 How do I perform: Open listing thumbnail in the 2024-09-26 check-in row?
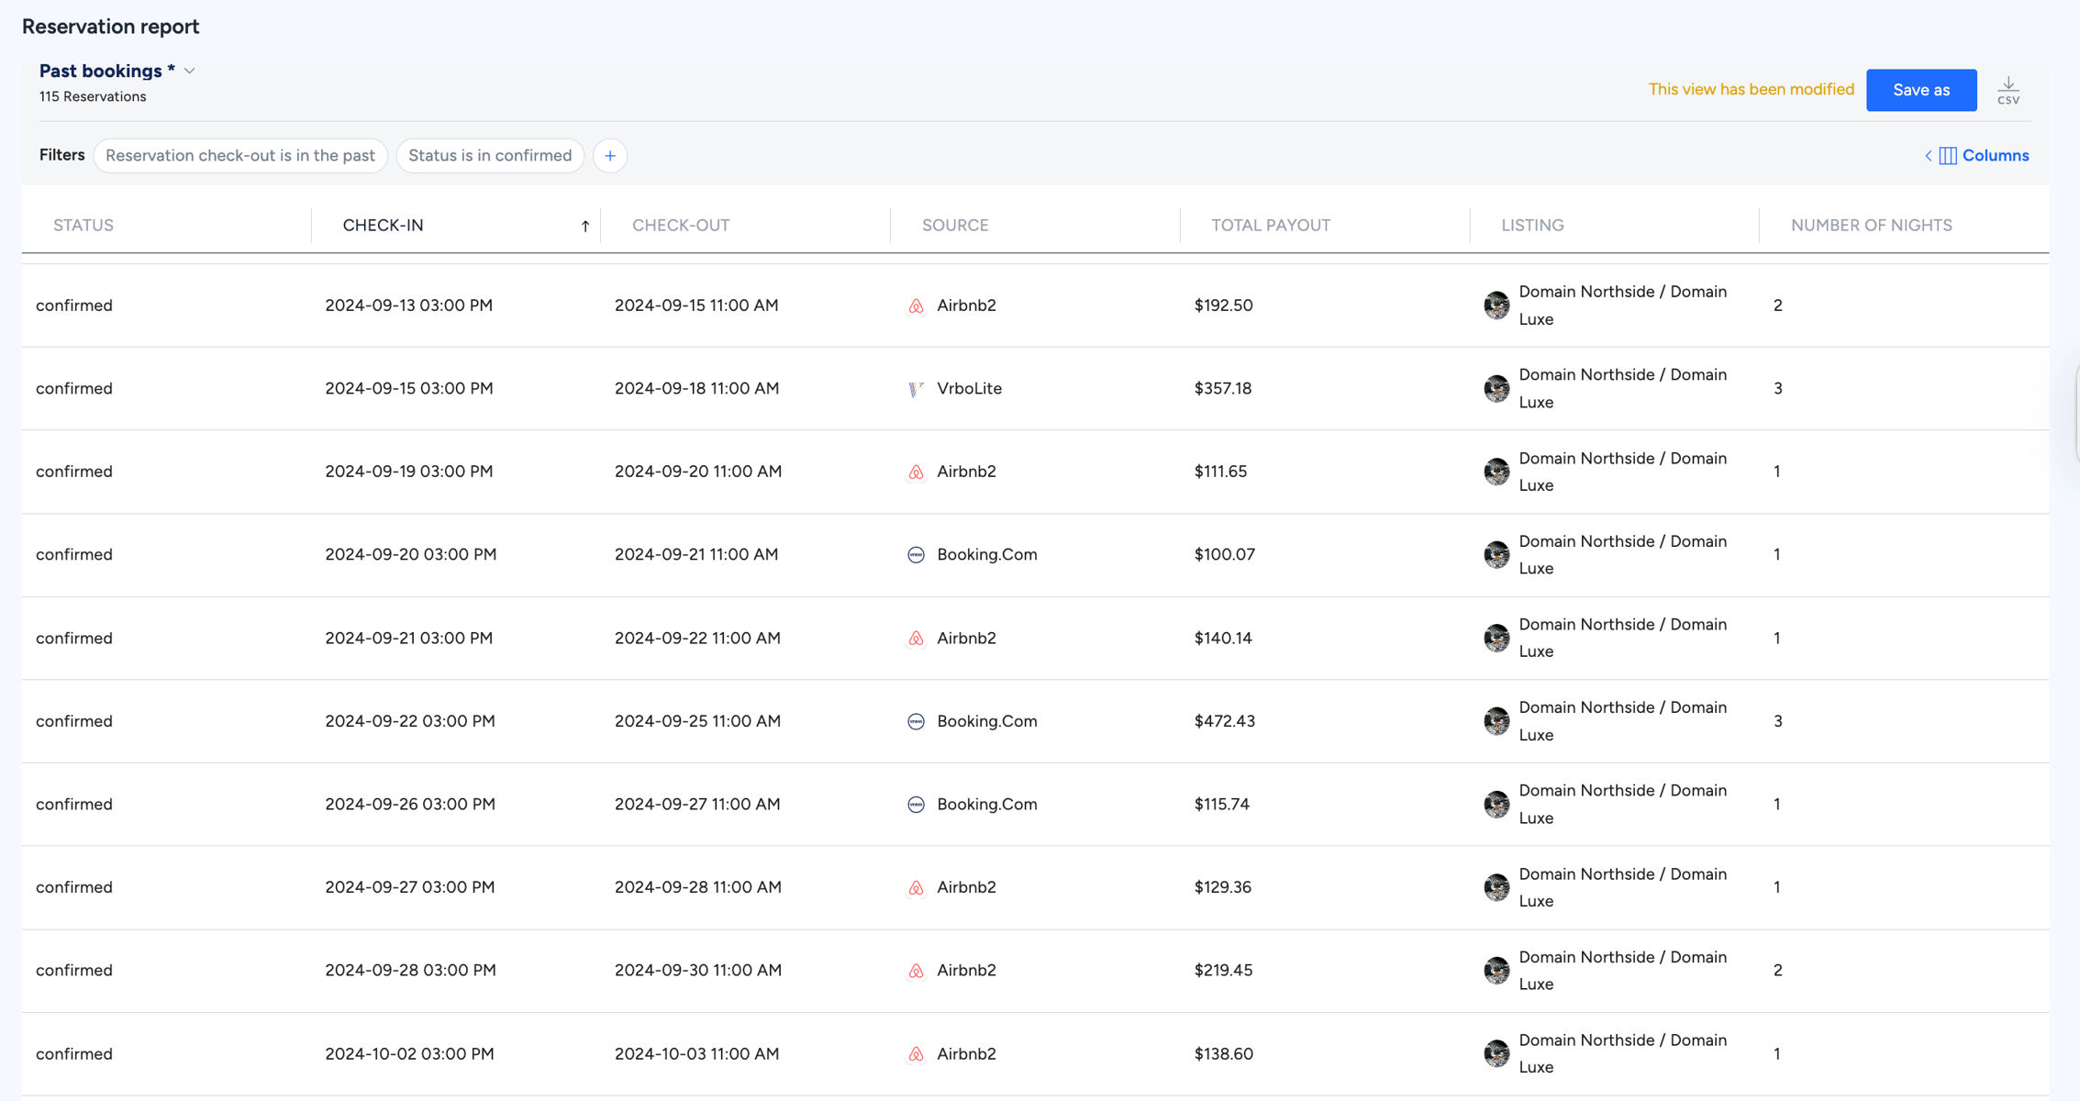pyautogui.click(x=1496, y=805)
